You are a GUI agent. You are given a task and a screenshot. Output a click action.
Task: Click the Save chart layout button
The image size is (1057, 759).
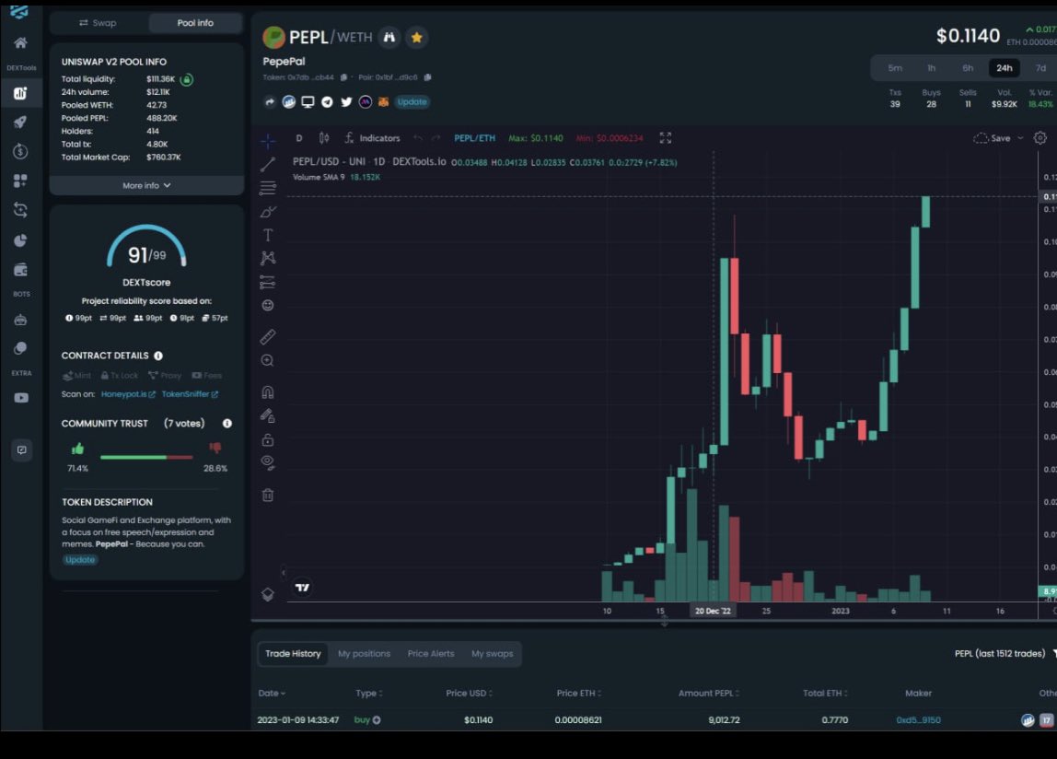[992, 138]
